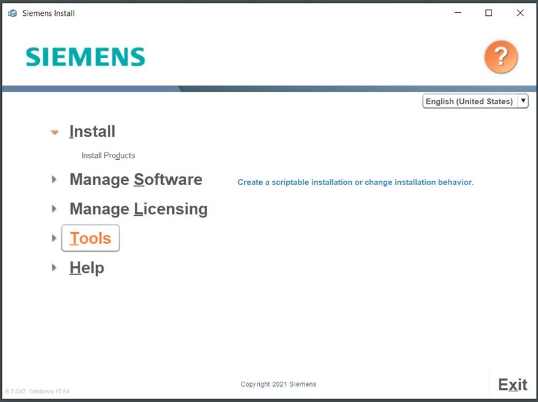Open the Manage Licensing menu heading
The width and height of the screenshot is (538, 402).
[138, 209]
